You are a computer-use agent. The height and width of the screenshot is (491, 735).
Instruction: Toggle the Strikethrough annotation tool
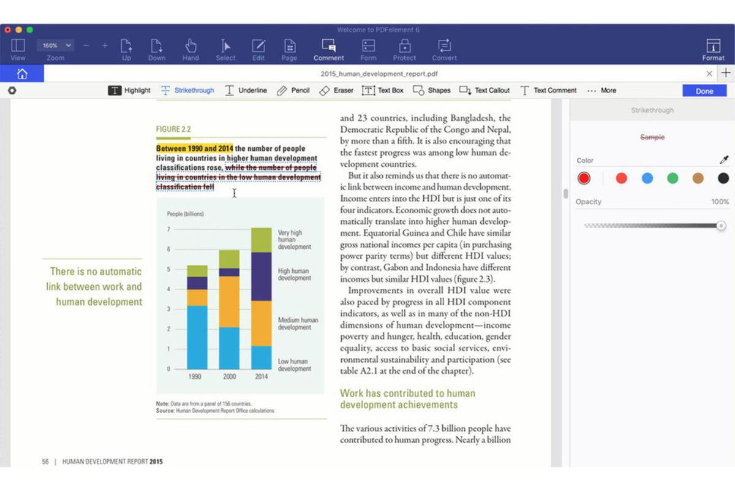187,90
